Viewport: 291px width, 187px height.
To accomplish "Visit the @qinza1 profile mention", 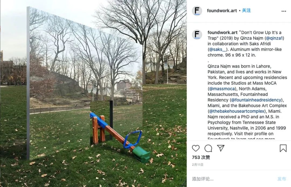I will point(274,38).
